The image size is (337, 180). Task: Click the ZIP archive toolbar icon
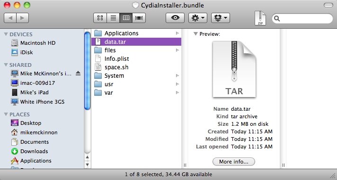pos(260,18)
